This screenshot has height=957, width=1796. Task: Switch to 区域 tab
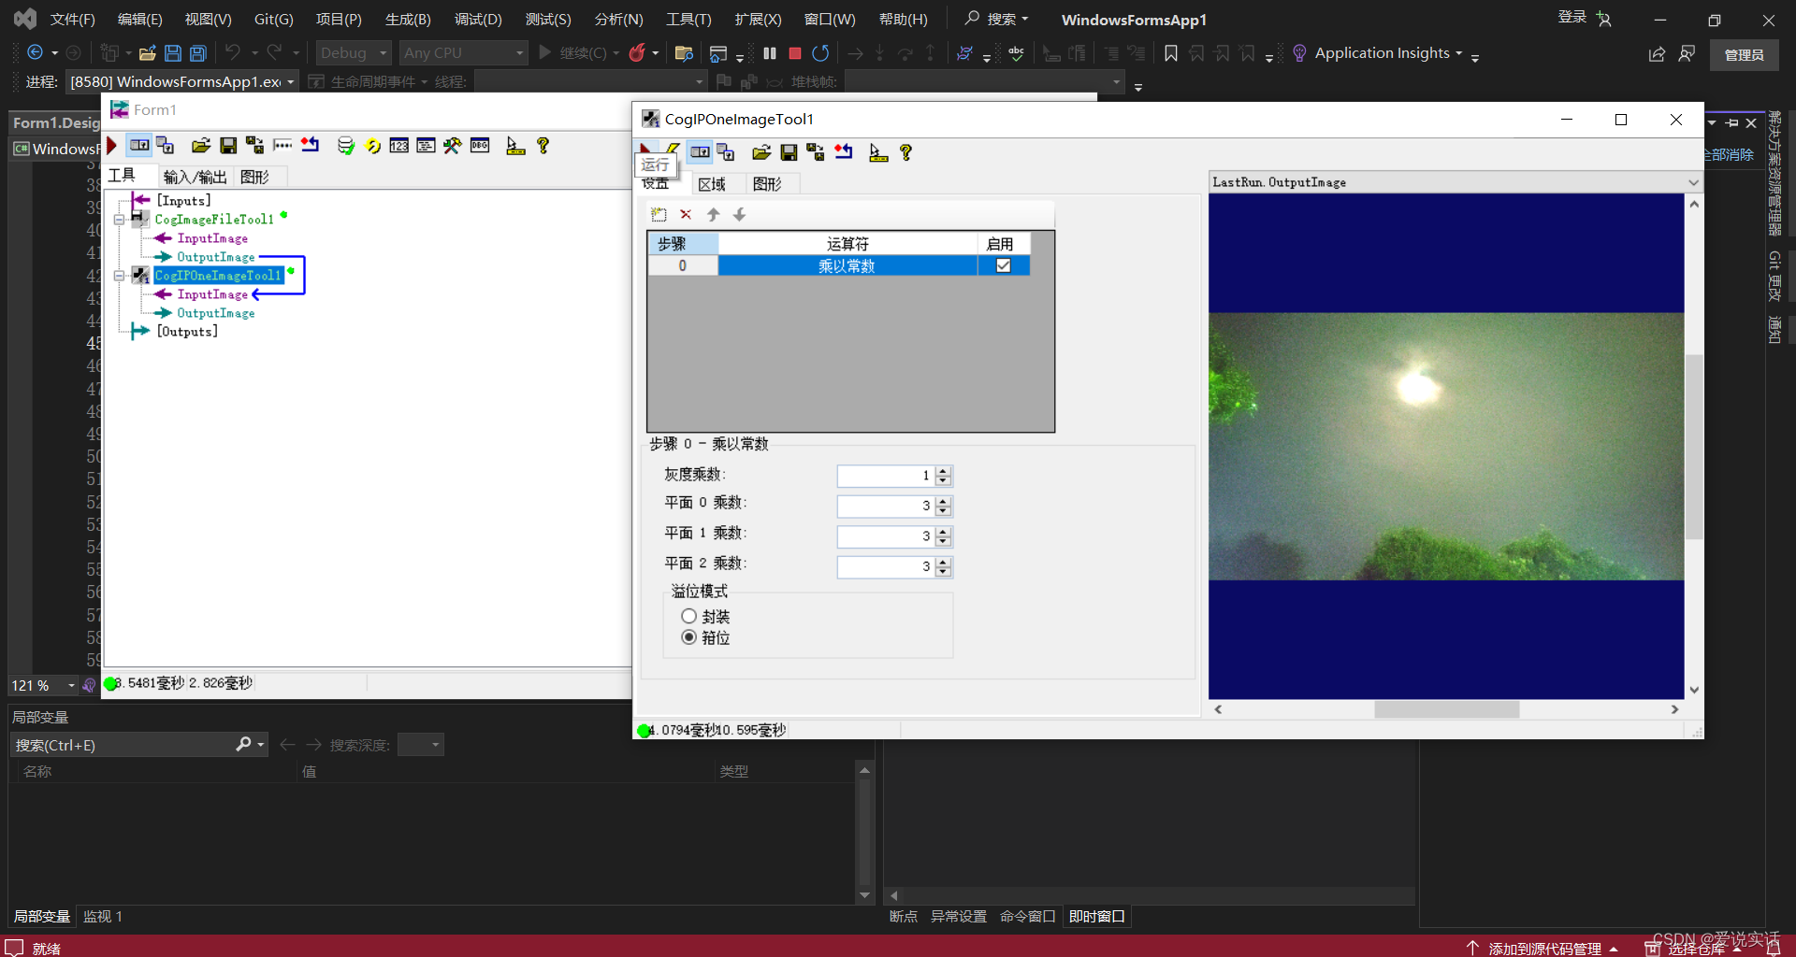[x=712, y=184]
